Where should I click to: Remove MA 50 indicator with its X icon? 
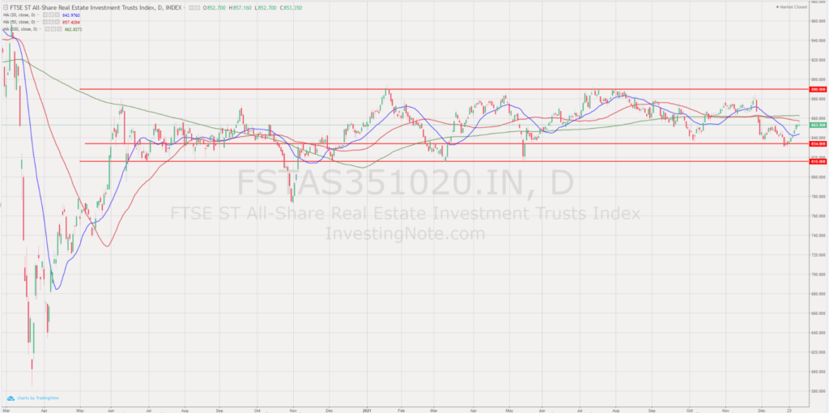[x=57, y=22]
